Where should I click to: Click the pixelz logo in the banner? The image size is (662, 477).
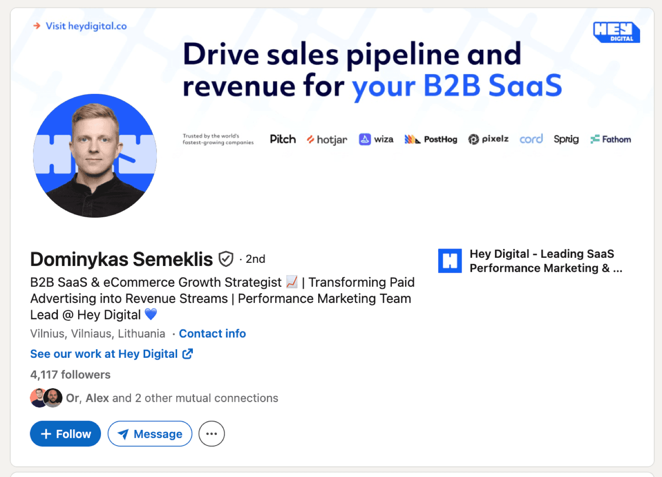click(x=488, y=139)
